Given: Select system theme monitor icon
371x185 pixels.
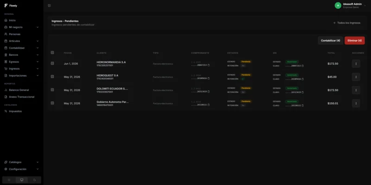Looking at the screenshot, I should pyautogui.click(x=22, y=180).
